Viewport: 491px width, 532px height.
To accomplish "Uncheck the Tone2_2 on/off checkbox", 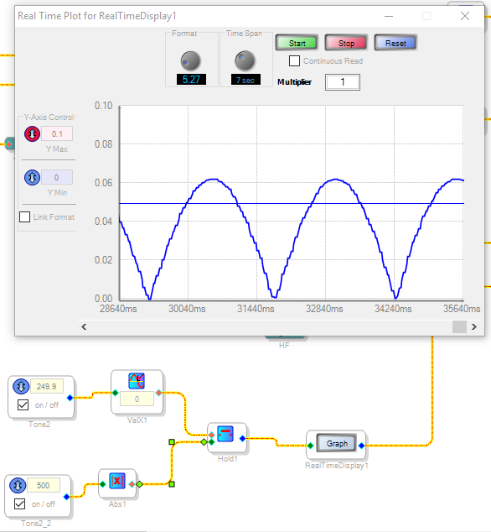I will [x=19, y=503].
